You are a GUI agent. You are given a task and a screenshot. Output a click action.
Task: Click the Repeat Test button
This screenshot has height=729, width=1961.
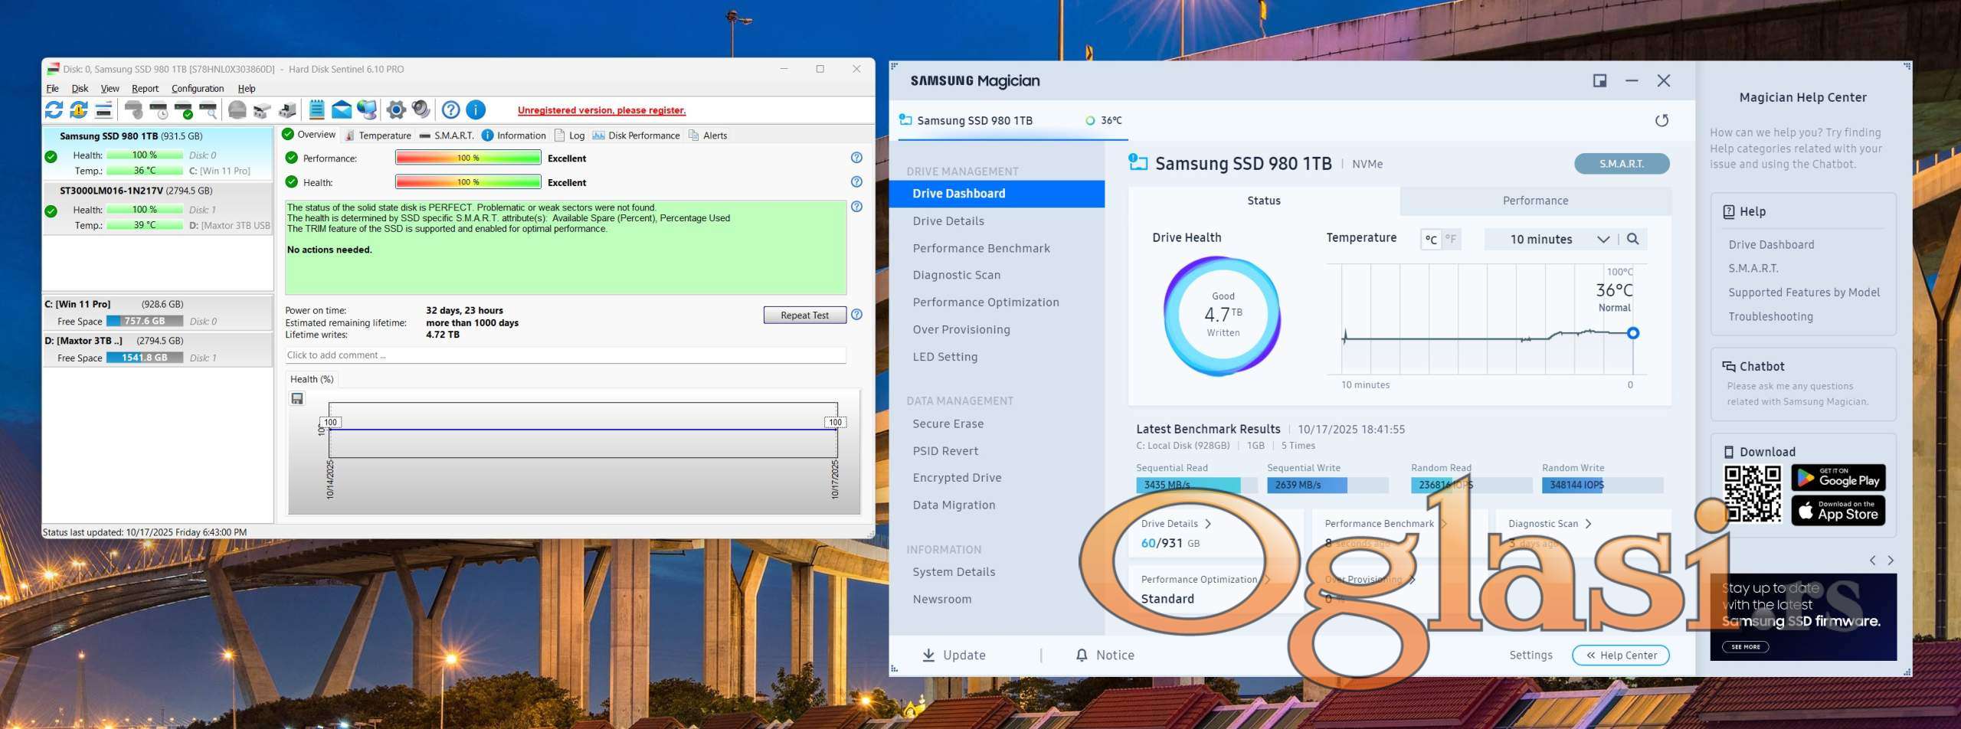(804, 315)
